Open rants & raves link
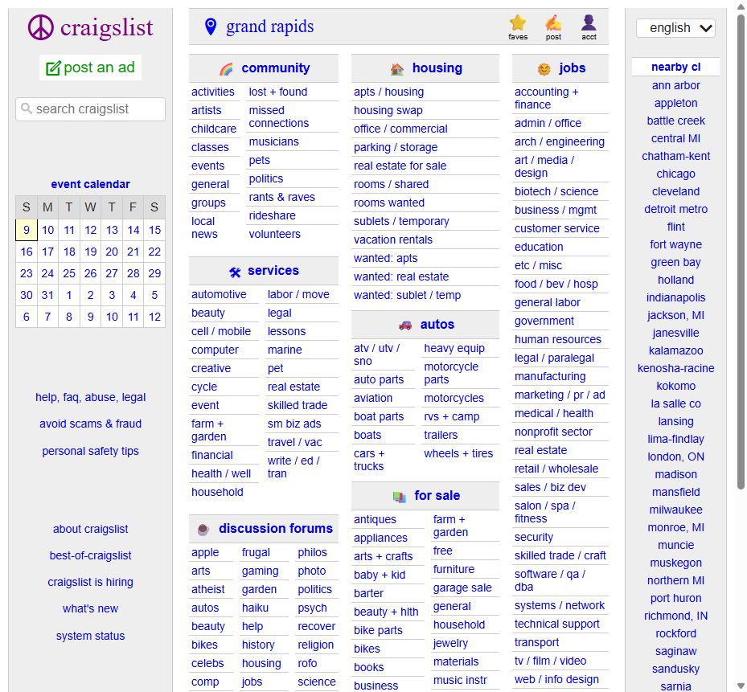Image resolution: width=747 pixels, height=692 pixels. [281, 197]
